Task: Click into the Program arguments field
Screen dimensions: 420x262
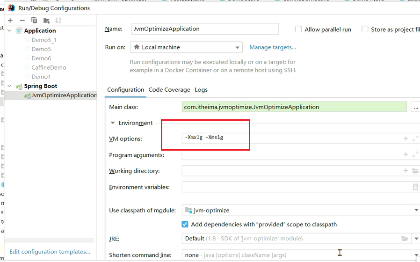Action: click(290, 155)
